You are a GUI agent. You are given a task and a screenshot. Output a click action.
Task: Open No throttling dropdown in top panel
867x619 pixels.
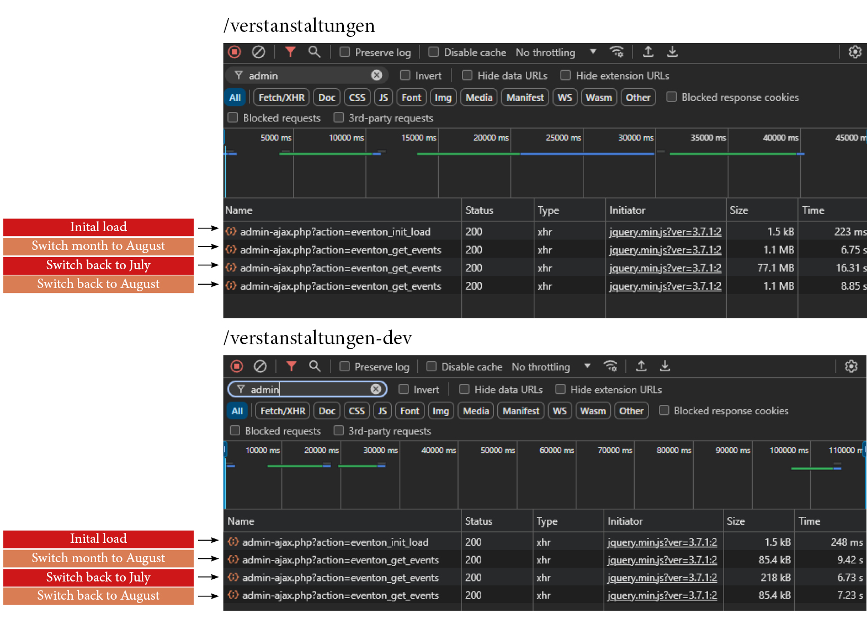coord(556,52)
